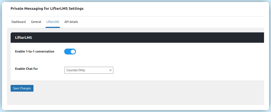Viewport: 271px width, 112px height.
Task: Click the blue track of the 1-to-1 switch
Action: click(x=67, y=52)
